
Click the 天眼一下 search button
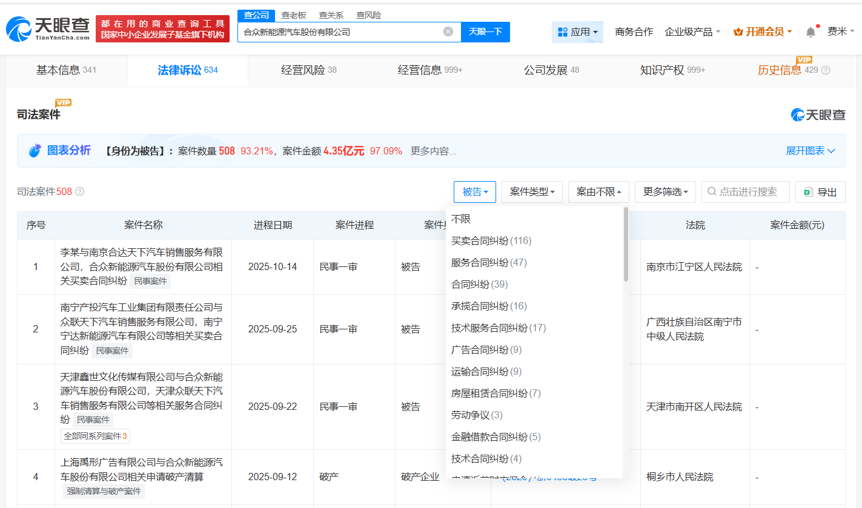click(x=485, y=31)
